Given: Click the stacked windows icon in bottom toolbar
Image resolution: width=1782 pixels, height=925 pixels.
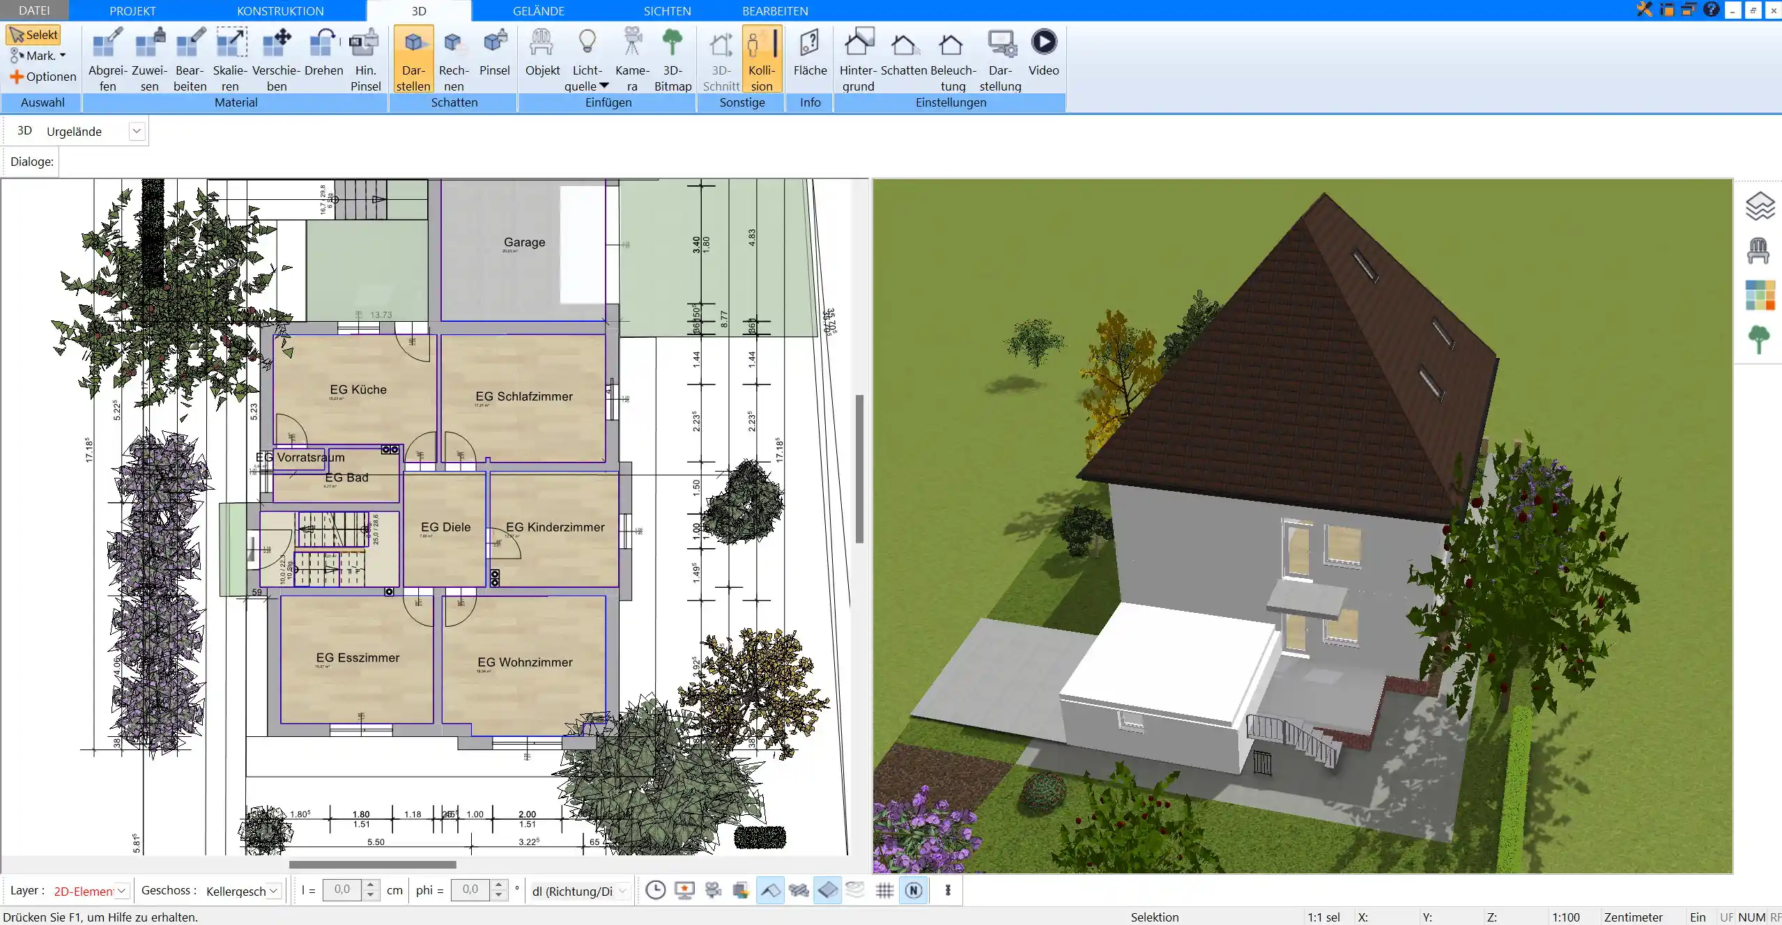Looking at the screenshot, I should coord(741,889).
